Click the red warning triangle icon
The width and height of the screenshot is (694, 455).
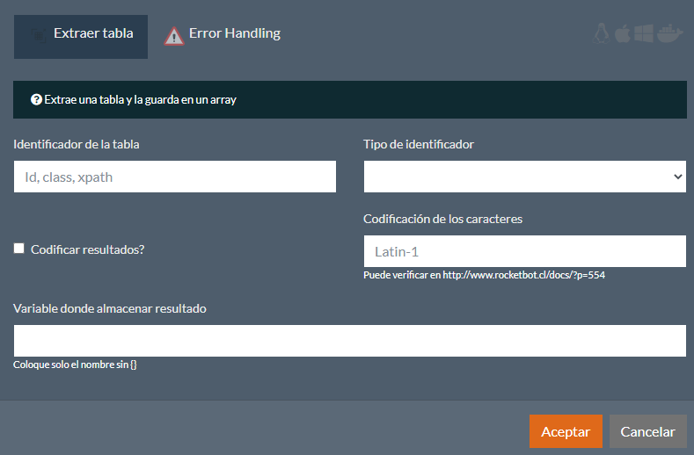(173, 35)
